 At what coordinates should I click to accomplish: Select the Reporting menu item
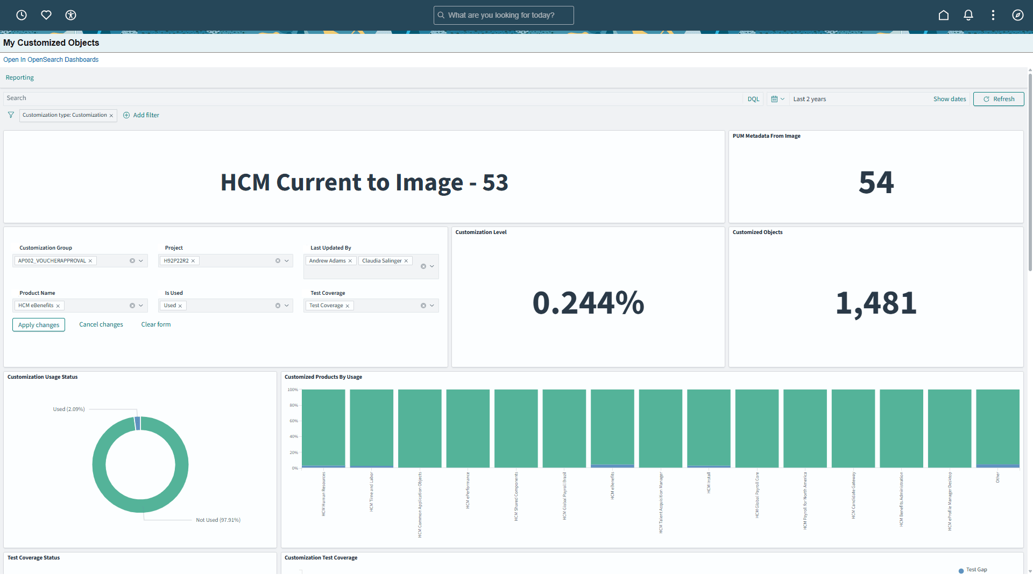click(20, 77)
